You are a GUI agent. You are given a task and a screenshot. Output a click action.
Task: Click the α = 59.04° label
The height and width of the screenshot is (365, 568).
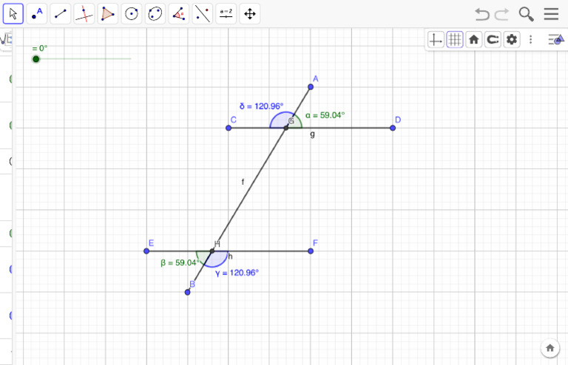coord(325,115)
